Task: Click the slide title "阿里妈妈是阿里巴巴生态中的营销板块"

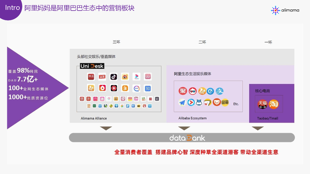Action: (79, 8)
